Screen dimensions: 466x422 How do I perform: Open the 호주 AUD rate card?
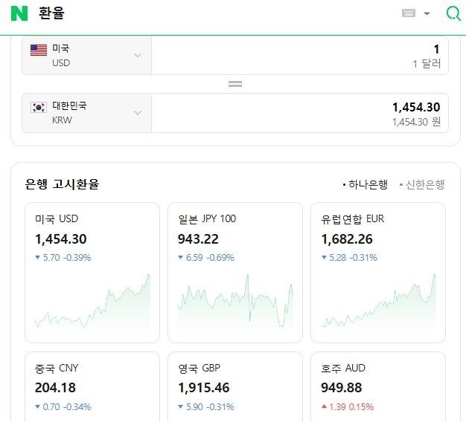click(378, 386)
